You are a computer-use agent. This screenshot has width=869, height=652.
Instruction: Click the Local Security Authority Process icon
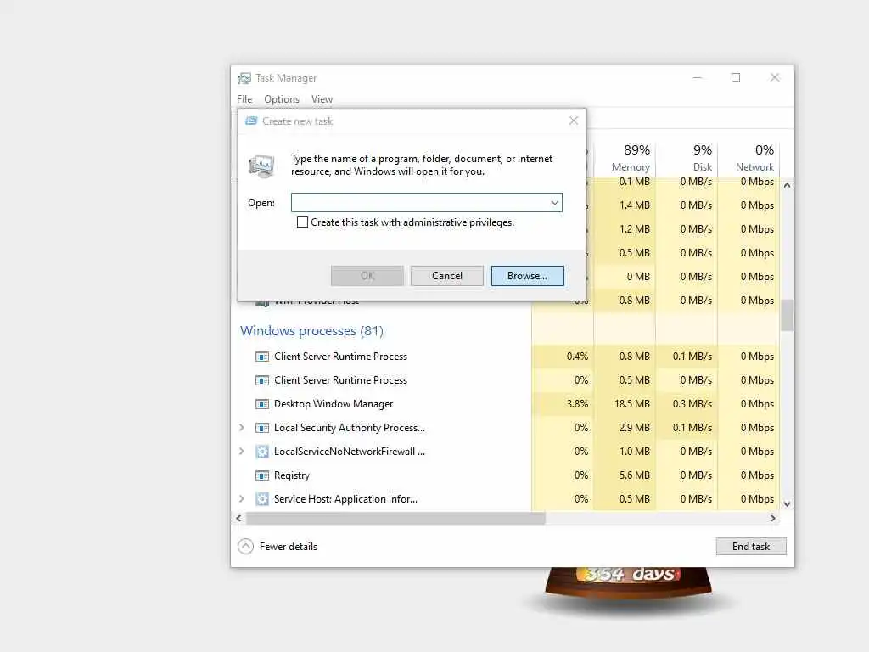click(261, 428)
